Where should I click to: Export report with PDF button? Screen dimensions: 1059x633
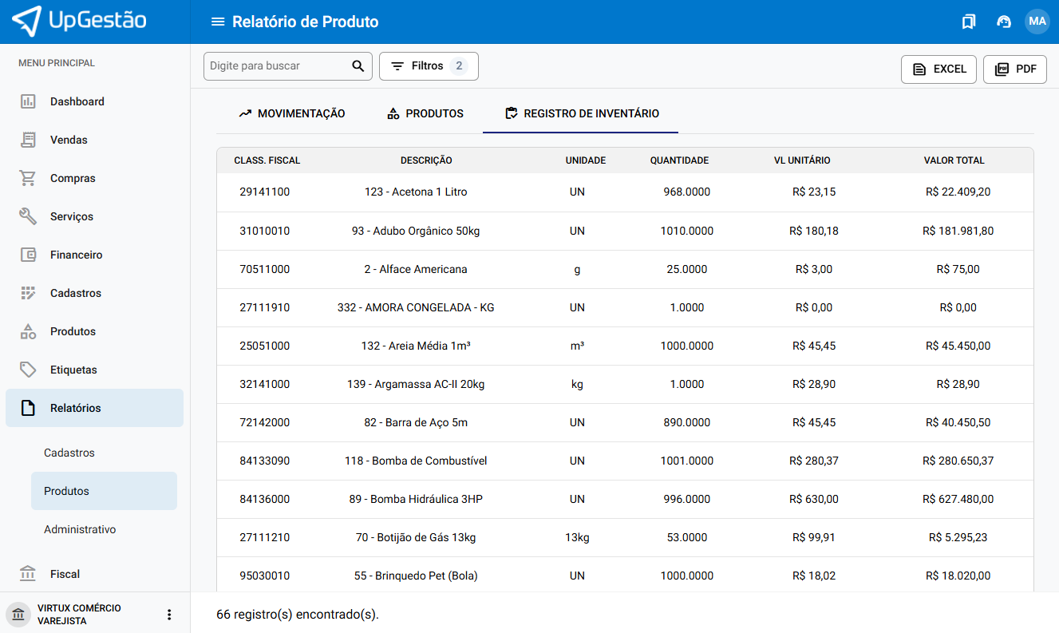tap(1014, 69)
